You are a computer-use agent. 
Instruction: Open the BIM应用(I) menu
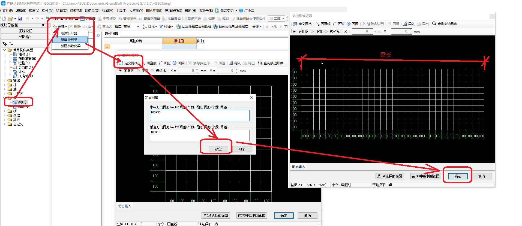154,10
